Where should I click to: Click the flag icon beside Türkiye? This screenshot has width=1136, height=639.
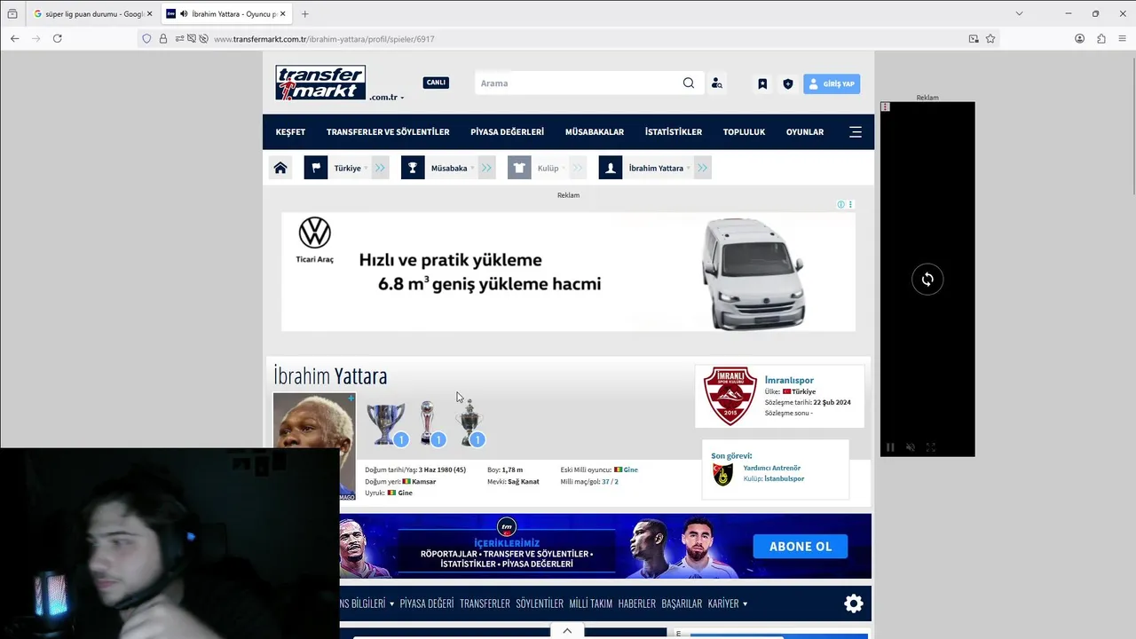point(316,168)
